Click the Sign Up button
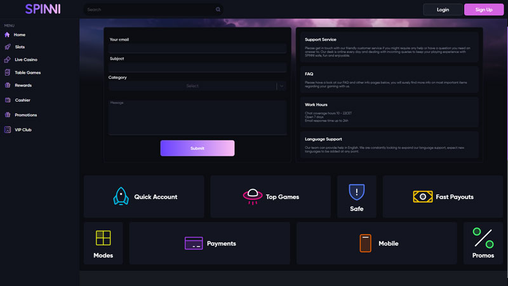The width and height of the screenshot is (508, 286). pyautogui.click(x=484, y=10)
